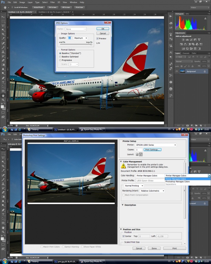Click the histogram warning triangle in upper panel
The height and width of the screenshot is (264, 211).
pyautogui.click(x=205, y=19)
